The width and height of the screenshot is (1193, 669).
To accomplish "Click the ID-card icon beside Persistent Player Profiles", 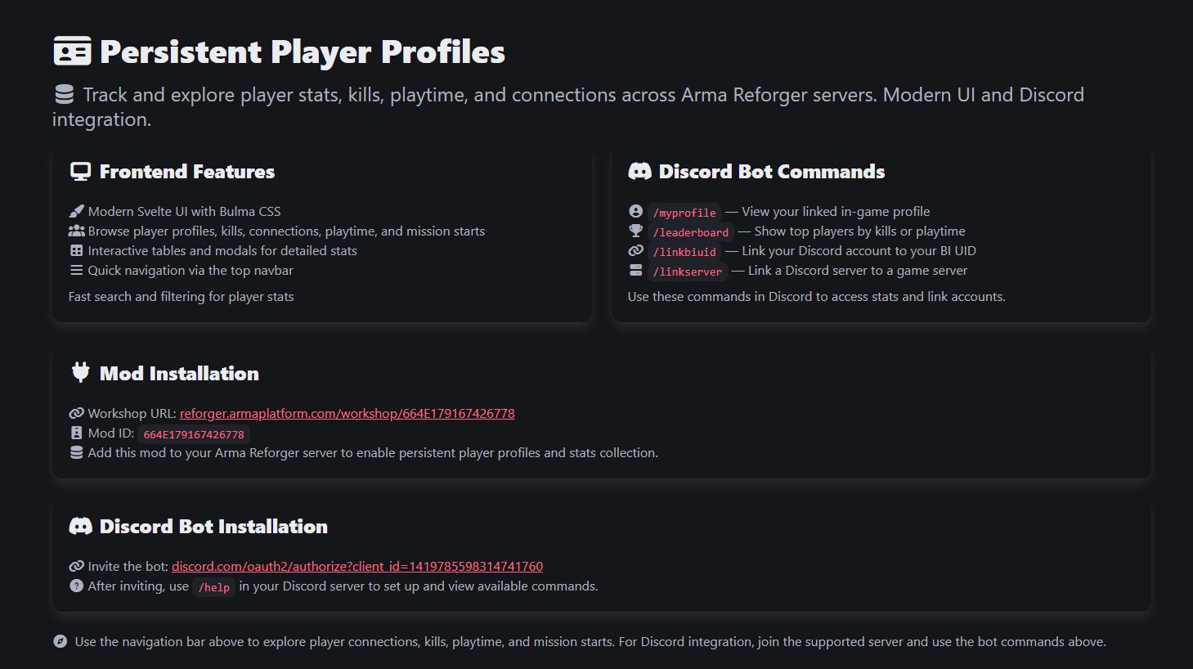I will (72, 51).
